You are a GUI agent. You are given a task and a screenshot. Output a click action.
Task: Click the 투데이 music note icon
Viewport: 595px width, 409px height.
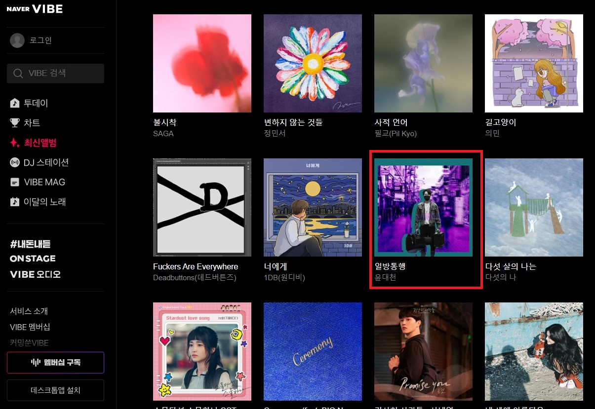point(15,103)
